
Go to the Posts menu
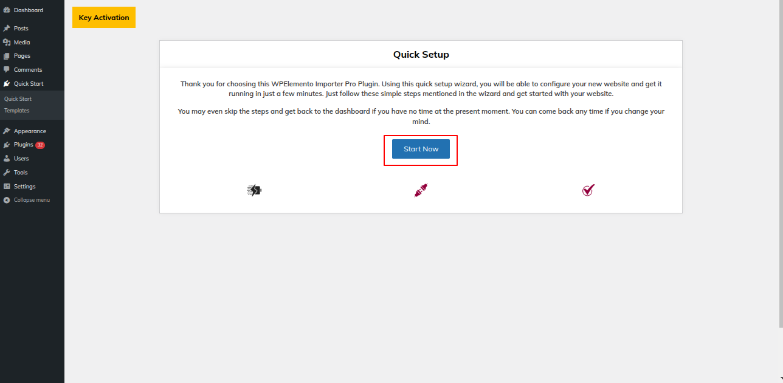coord(21,29)
